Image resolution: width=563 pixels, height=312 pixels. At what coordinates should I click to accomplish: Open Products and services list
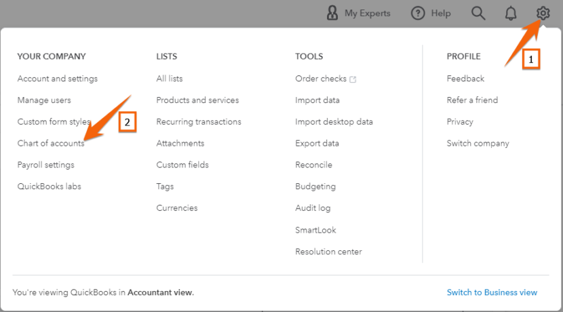pyautogui.click(x=197, y=100)
